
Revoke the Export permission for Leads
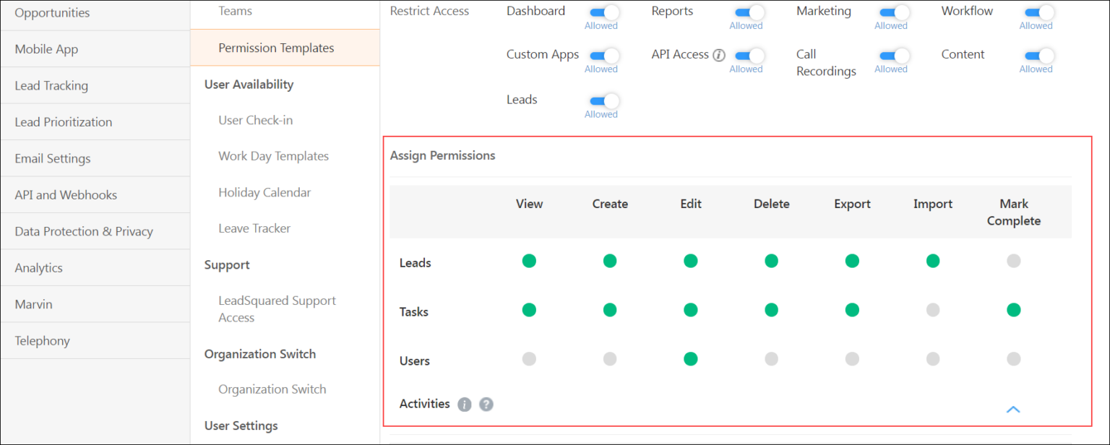pos(852,261)
